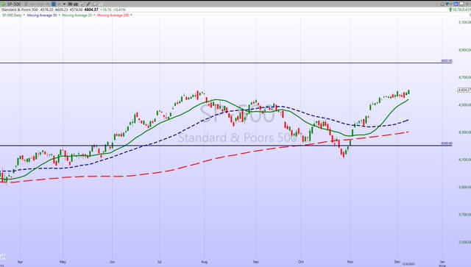471x267 pixels.
Task: Click the Dec label on date axis
Action: pyautogui.click(x=397, y=262)
